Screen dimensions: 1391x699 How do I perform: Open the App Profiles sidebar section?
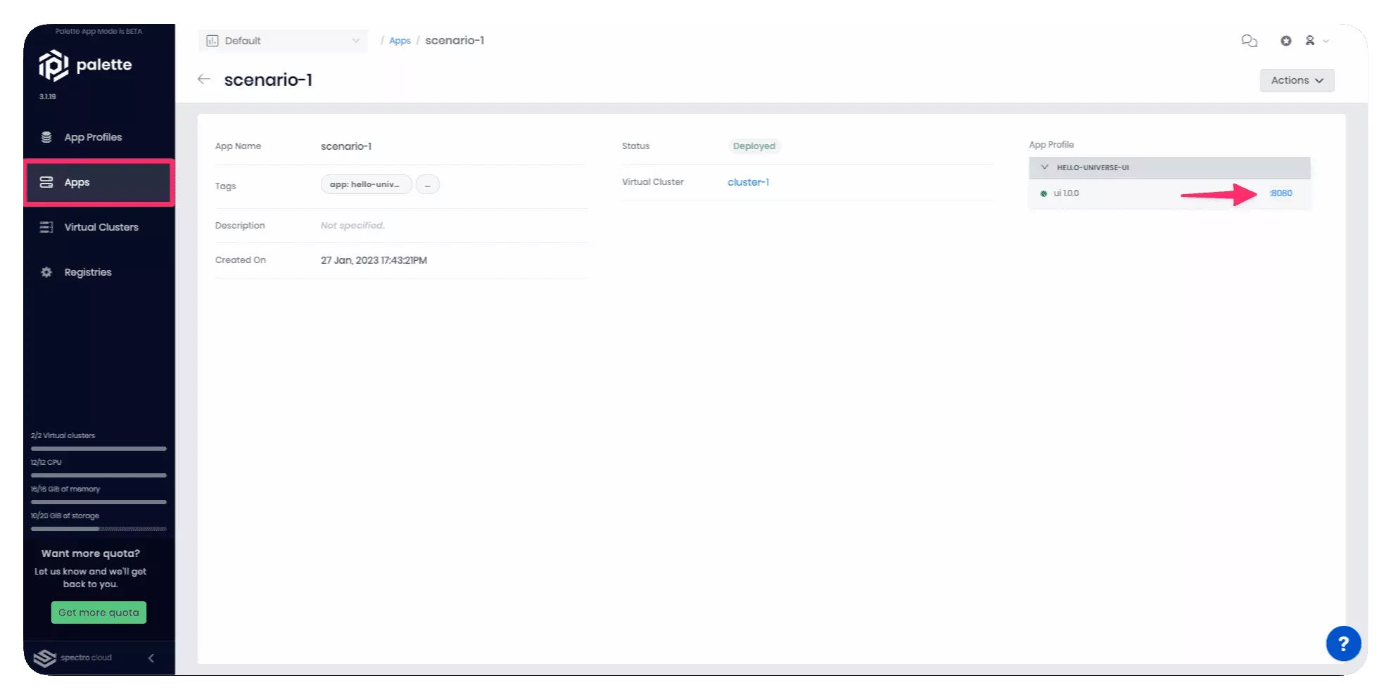tap(92, 137)
